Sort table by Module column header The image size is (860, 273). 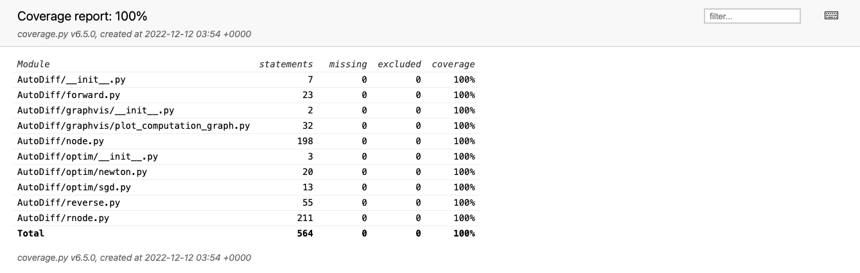(33, 64)
